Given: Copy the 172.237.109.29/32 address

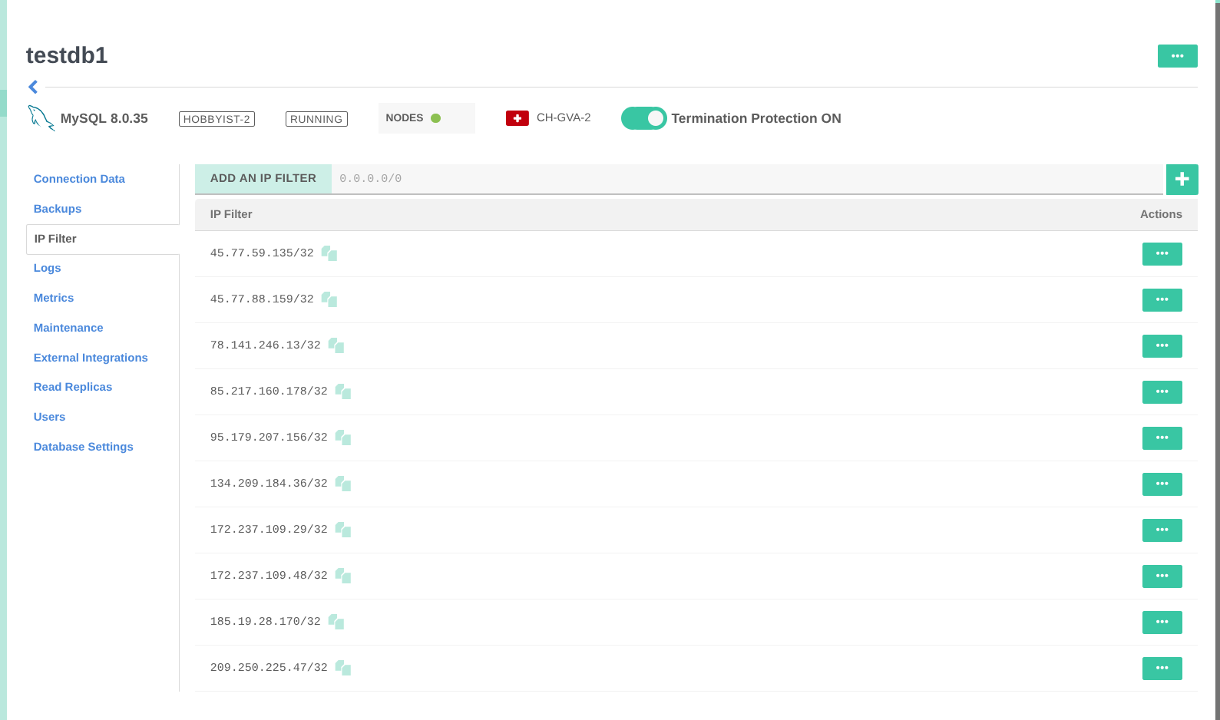Looking at the screenshot, I should (343, 530).
